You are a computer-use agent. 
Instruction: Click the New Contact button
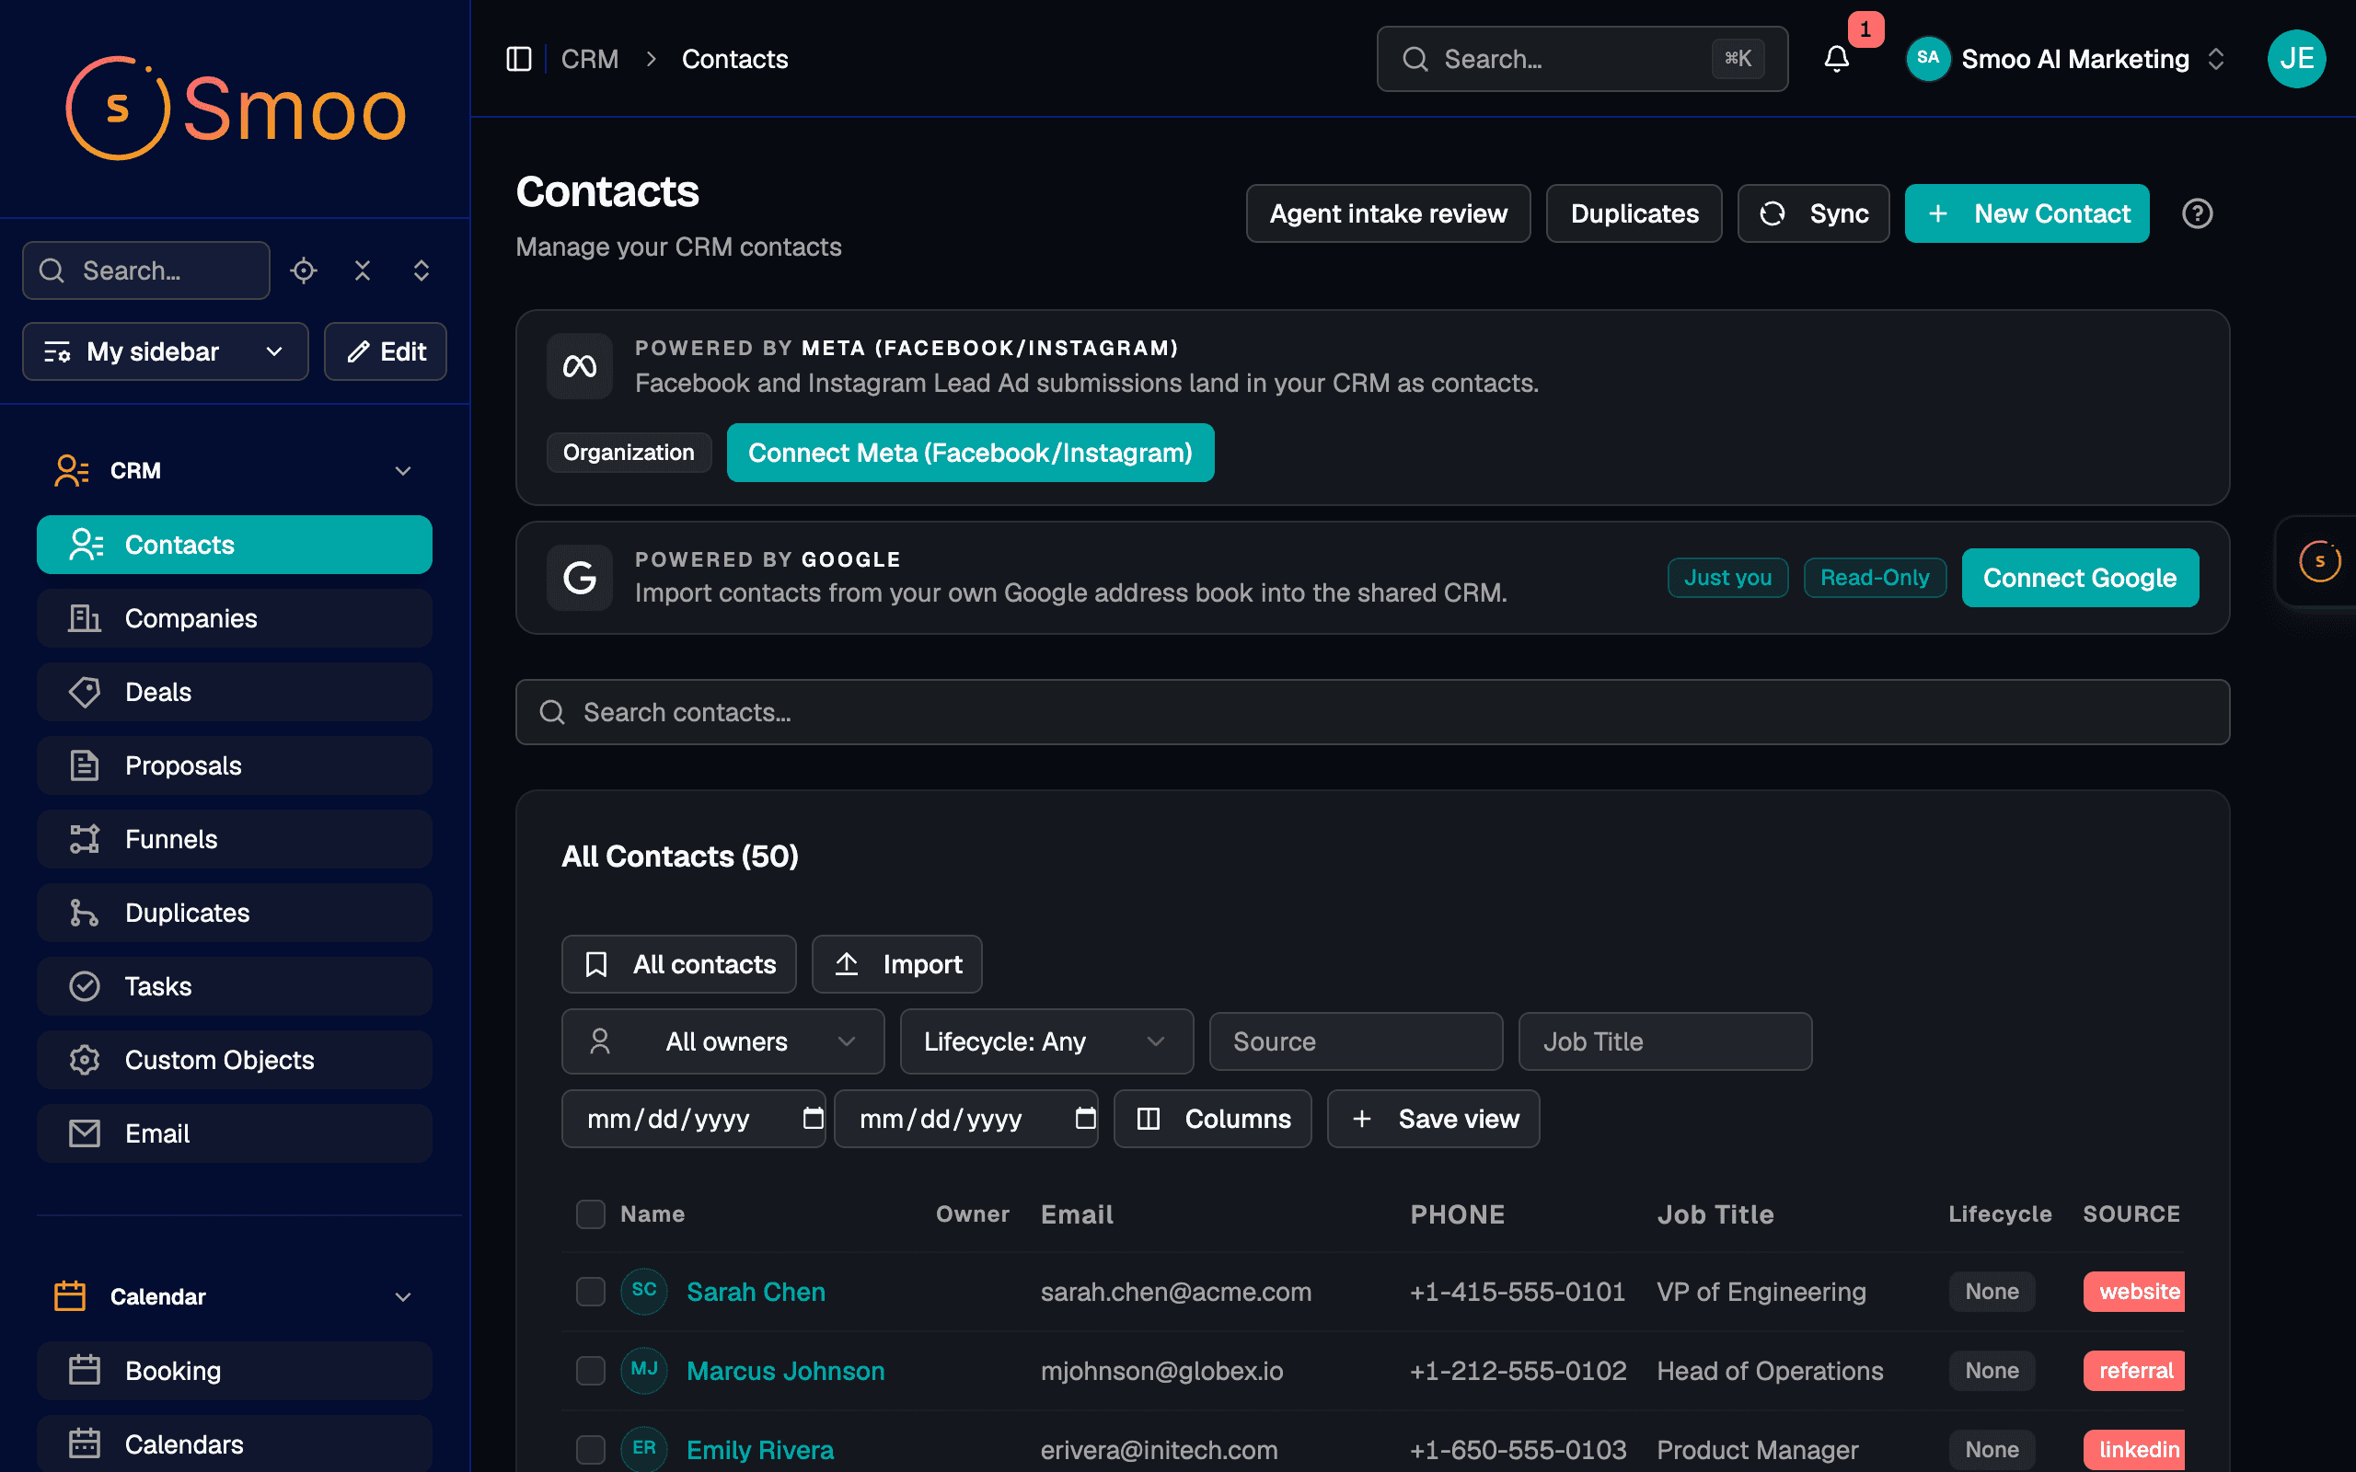click(2027, 213)
